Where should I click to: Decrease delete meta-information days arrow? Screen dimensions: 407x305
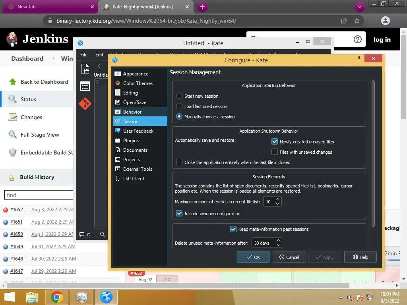(x=279, y=245)
